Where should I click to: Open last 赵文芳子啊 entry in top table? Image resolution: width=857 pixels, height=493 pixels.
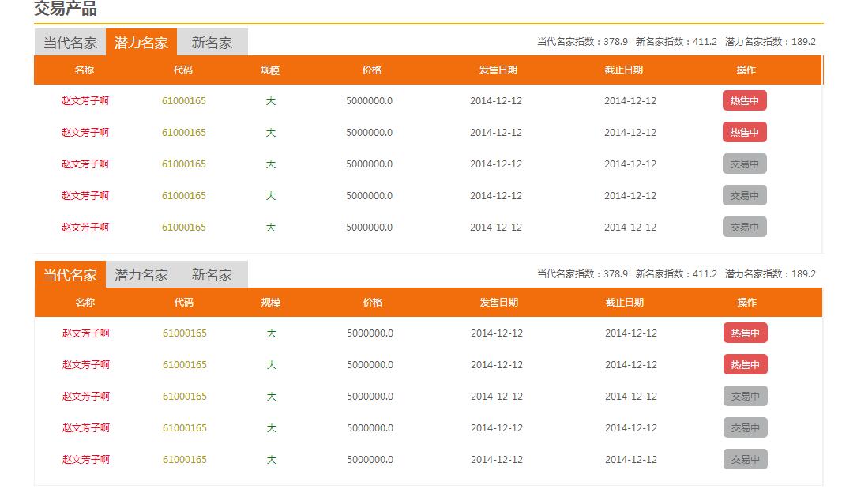pyautogui.click(x=85, y=227)
